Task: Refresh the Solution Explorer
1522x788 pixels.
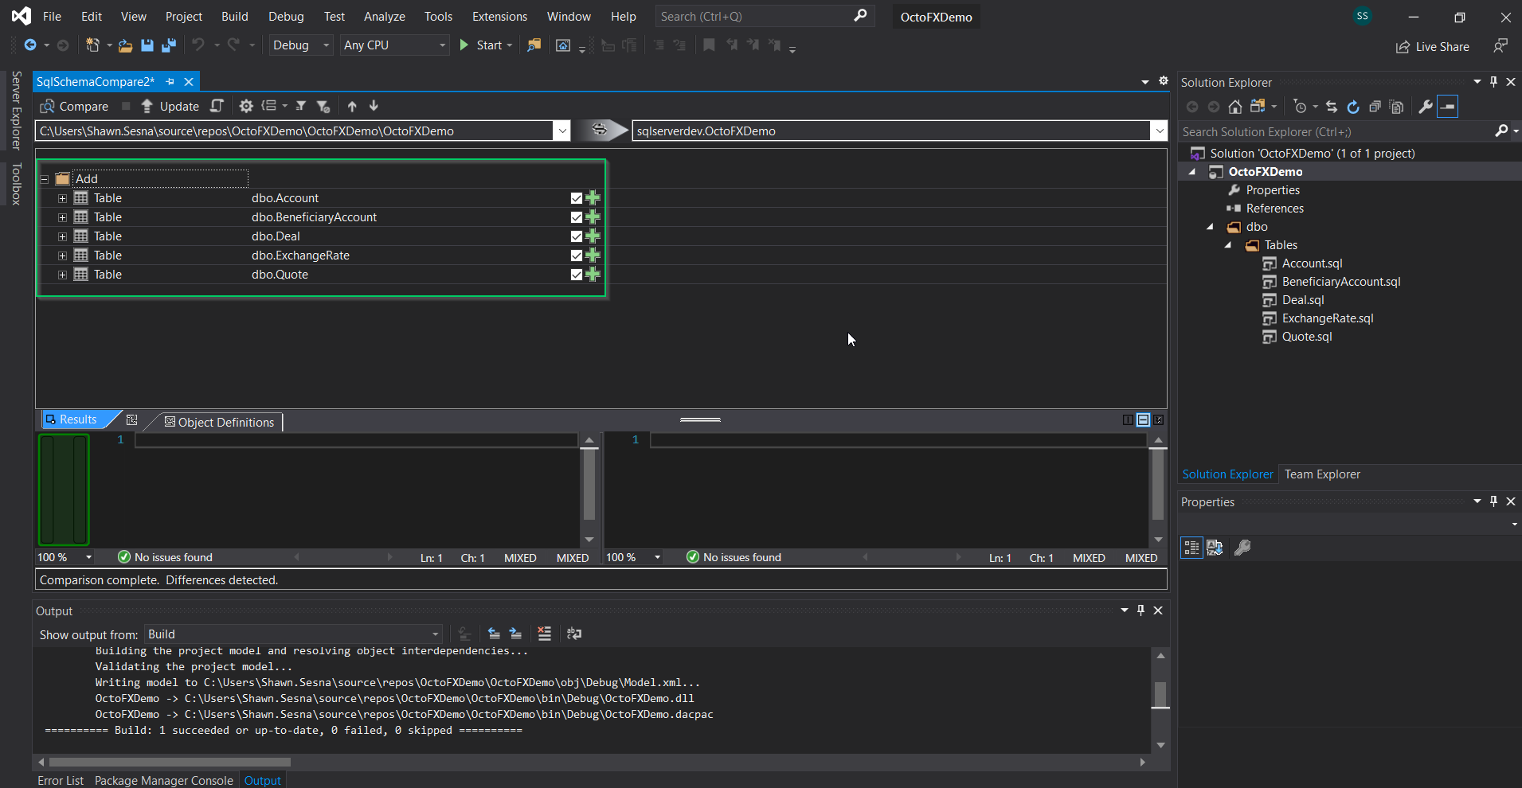Action: point(1353,107)
